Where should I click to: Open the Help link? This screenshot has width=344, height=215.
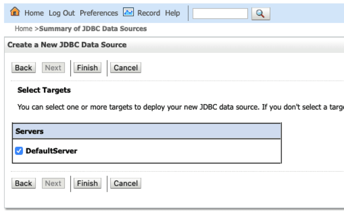(x=173, y=13)
